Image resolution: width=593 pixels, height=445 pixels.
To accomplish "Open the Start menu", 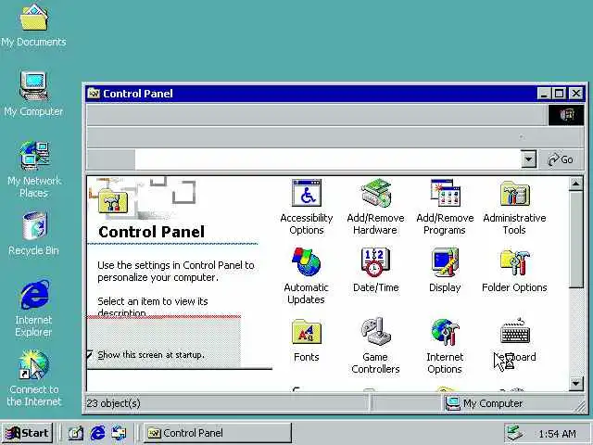I will tap(27, 433).
